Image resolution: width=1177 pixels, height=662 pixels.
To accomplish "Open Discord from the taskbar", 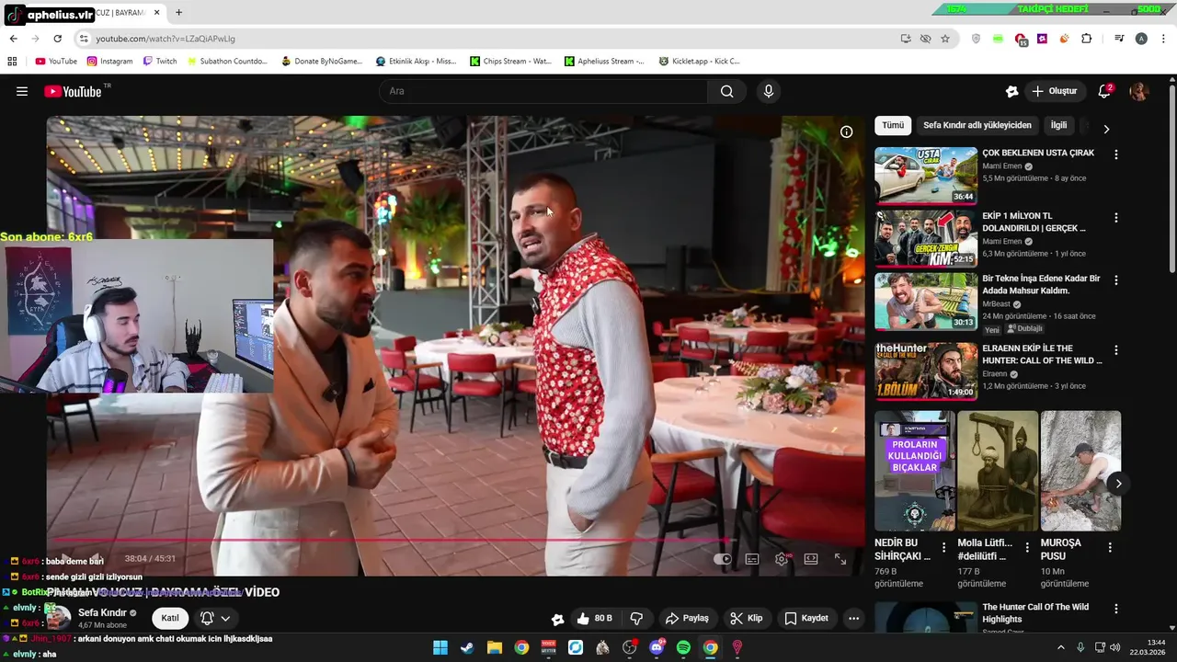I will (x=657, y=647).
